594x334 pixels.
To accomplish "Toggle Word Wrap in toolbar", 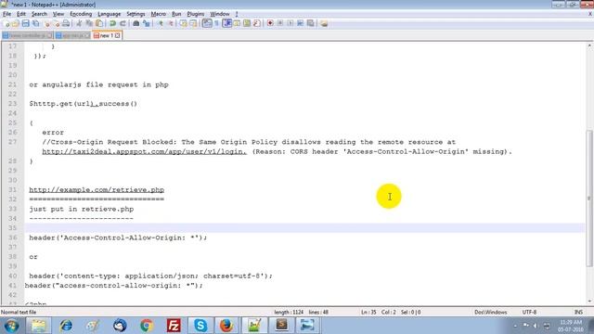I will (207, 23).
